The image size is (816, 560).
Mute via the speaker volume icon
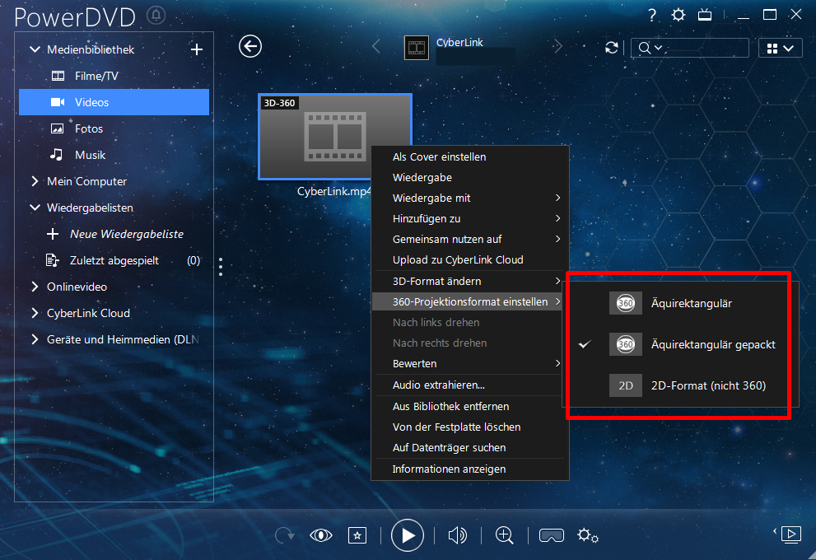(x=458, y=535)
